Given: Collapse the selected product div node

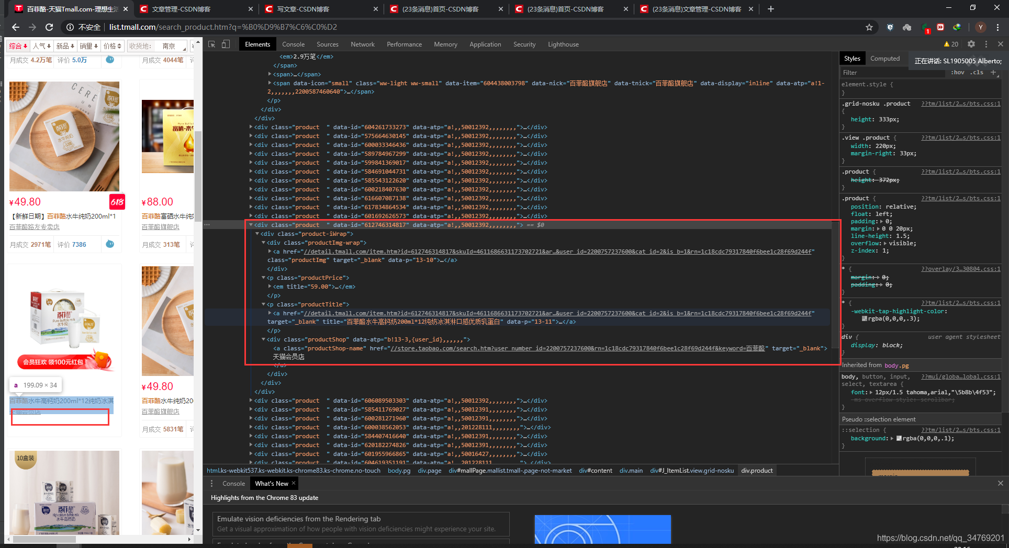Looking at the screenshot, I should 252,225.
